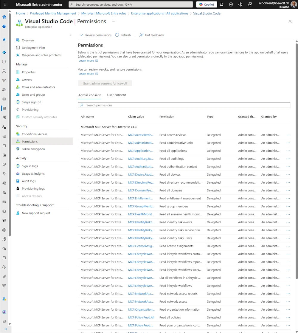Click the notifications bell icon

222,4
